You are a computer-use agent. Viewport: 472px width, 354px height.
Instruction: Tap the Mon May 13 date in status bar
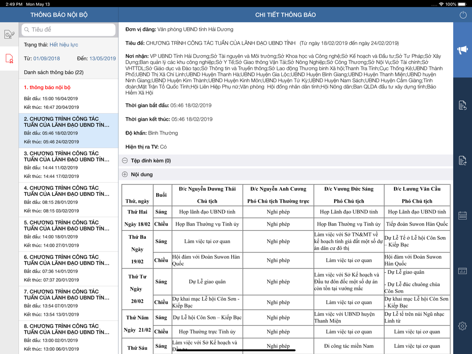point(38,4)
